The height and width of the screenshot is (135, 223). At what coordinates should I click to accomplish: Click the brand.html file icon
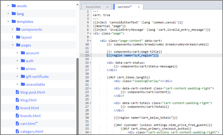pyautogui.click(x=17, y=108)
